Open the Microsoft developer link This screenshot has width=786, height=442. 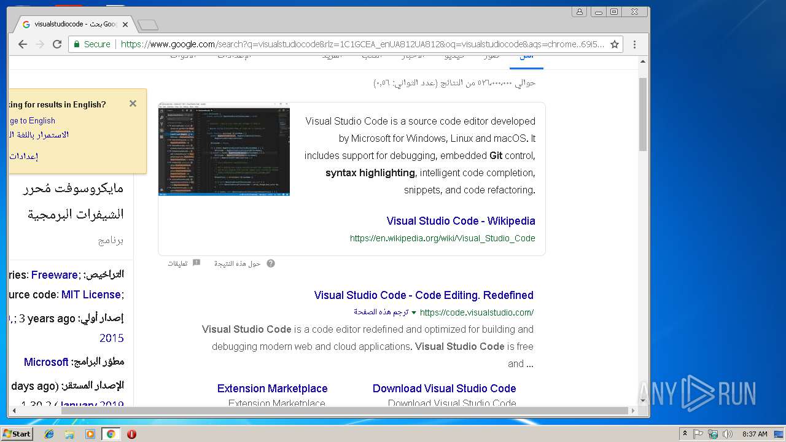46,362
